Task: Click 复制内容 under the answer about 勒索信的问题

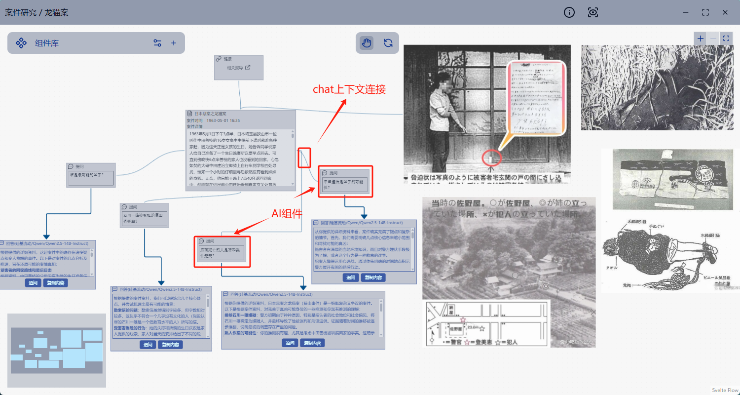Action: pyautogui.click(x=170, y=345)
